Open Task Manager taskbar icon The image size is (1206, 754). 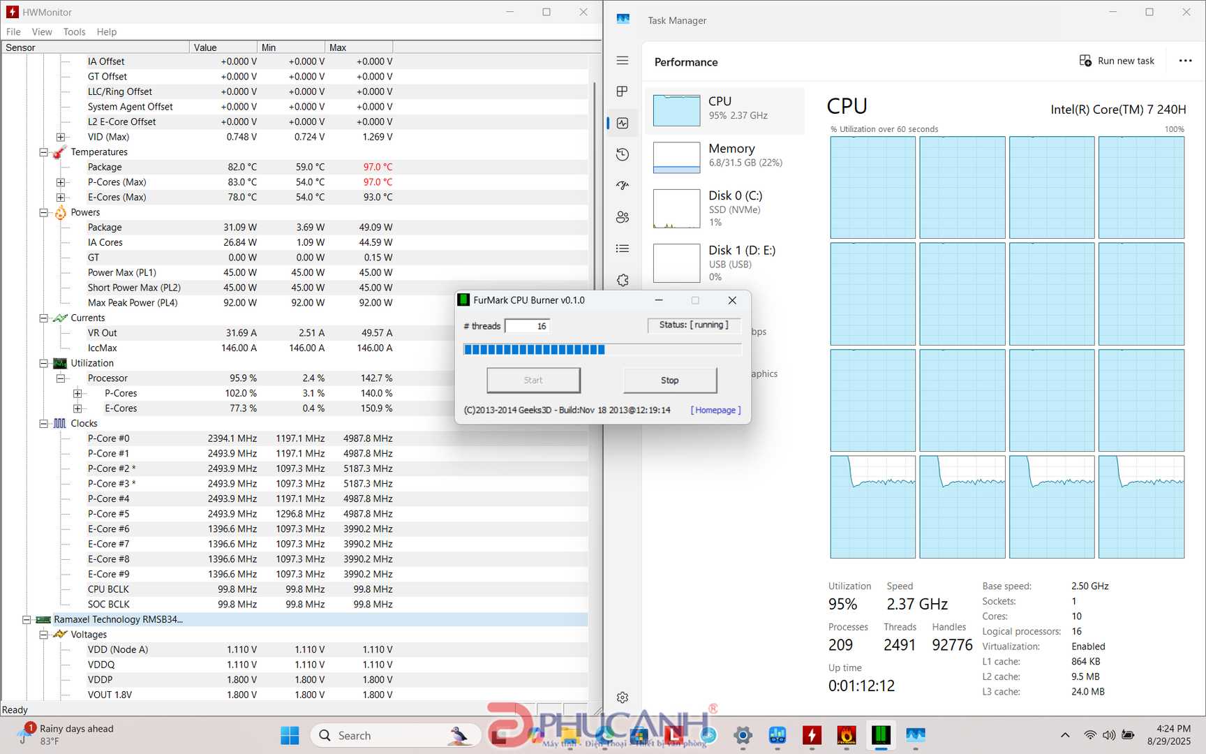(916, 735)
